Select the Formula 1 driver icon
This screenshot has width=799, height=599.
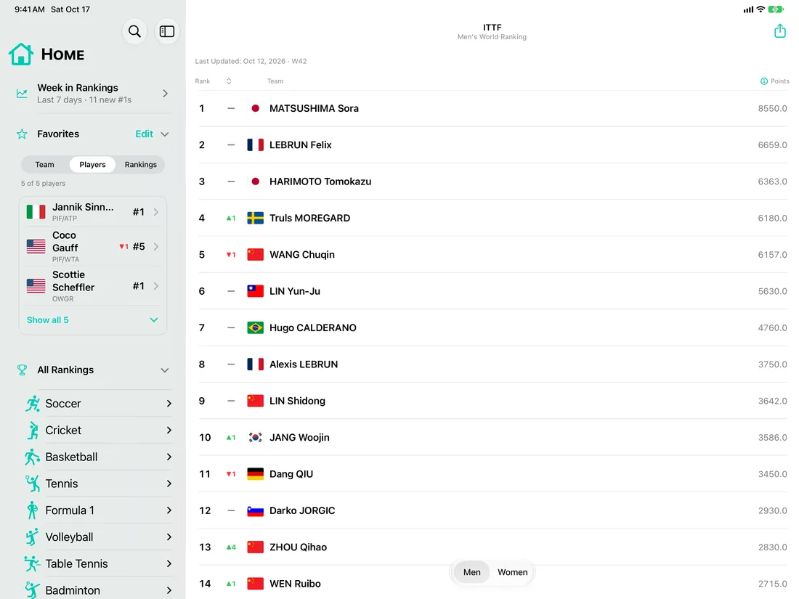pyautogui.click(x=32, y=510)
